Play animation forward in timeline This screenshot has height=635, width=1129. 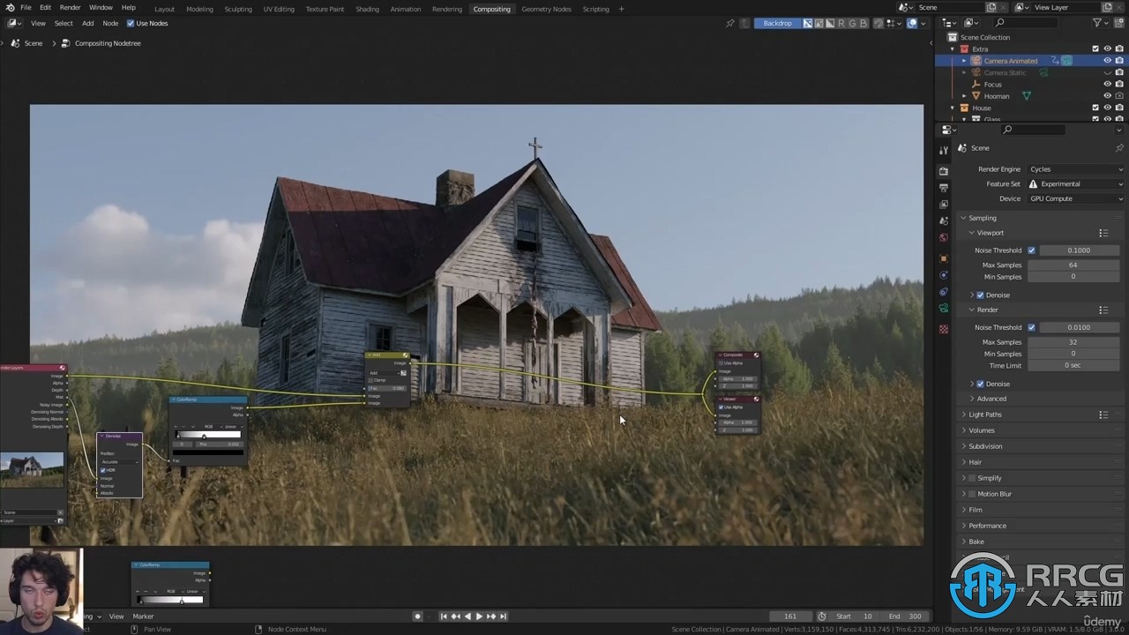click(479, 616)
